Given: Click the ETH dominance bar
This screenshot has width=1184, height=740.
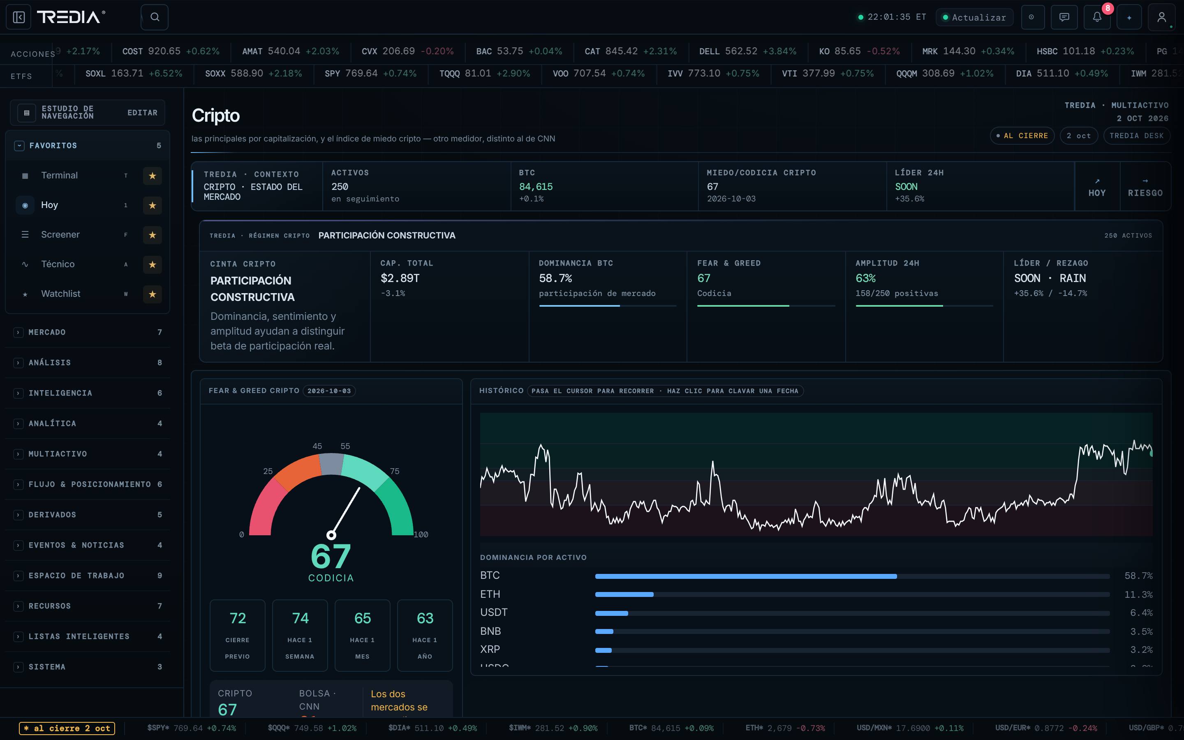Looking at the screenshot, I should point(852,594).
